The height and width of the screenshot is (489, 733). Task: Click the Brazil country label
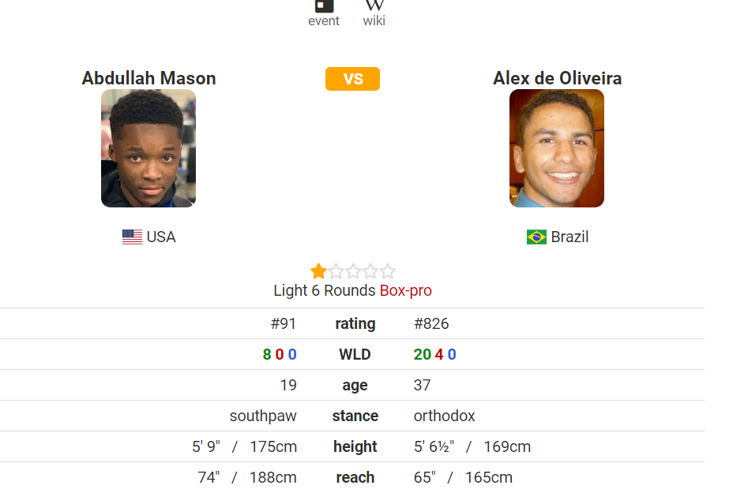tap(569, 237)
